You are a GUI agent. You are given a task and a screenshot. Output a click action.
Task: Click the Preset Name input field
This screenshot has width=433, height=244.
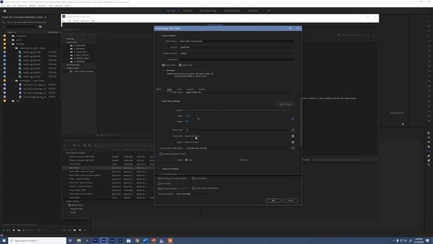[x=236, y=41]
